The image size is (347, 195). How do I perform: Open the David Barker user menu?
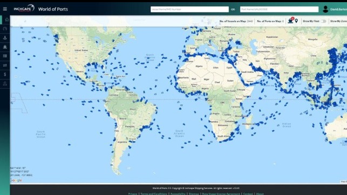point(338,9)
